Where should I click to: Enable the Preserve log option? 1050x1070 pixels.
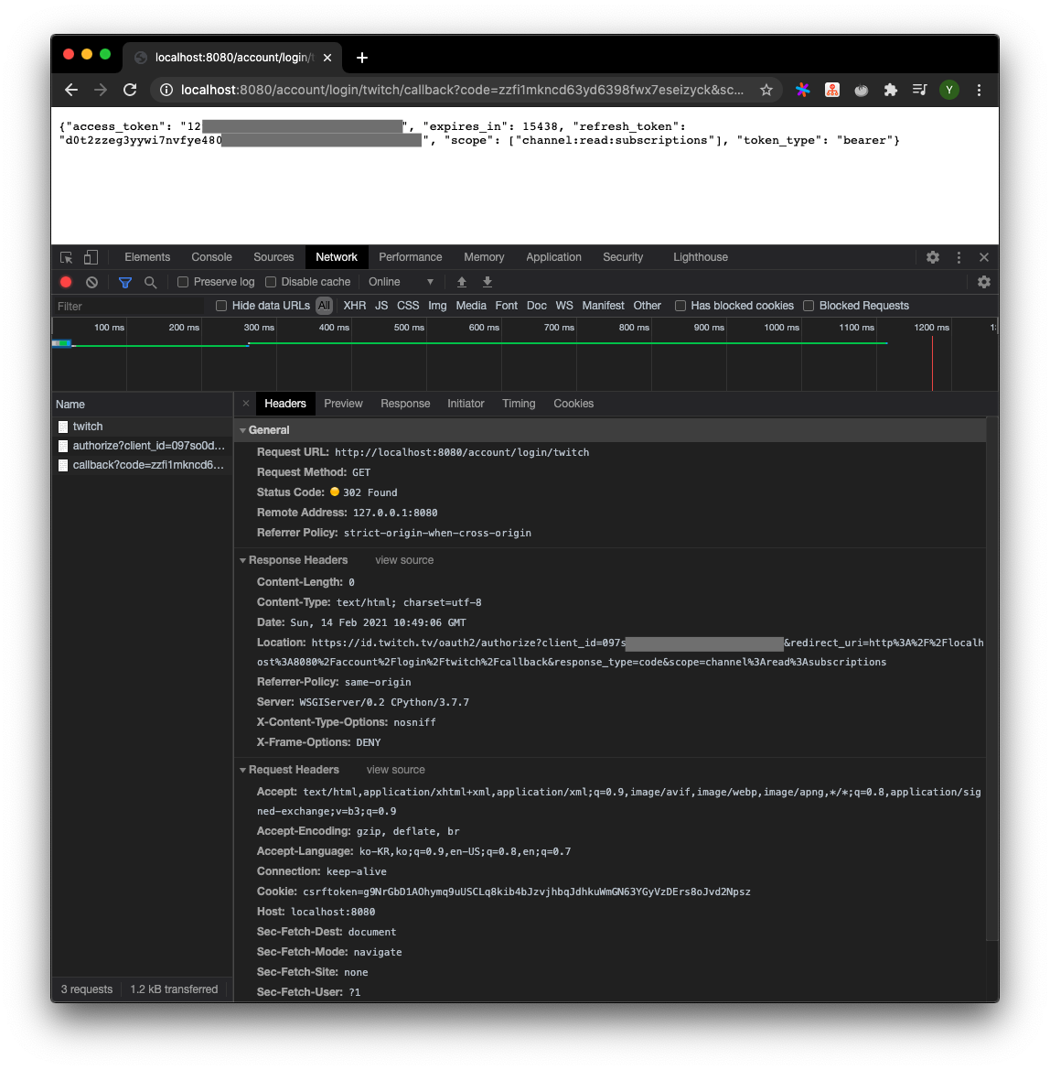182,282
